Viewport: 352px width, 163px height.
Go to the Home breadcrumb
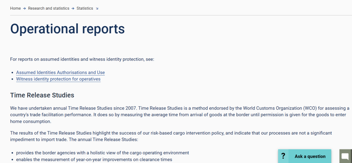coord(15,8)
